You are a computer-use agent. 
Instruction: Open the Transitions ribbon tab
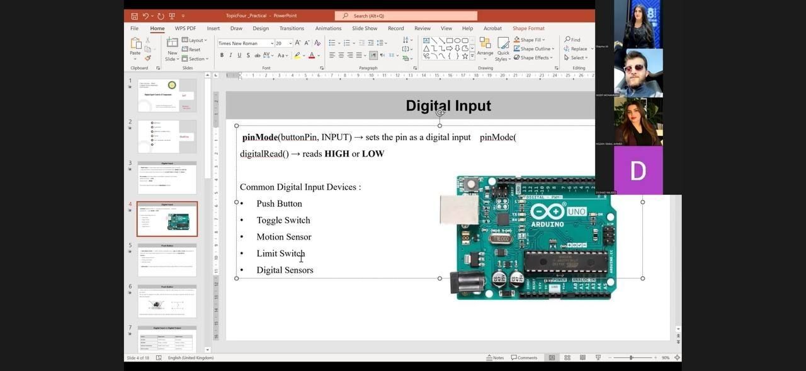point(292,28)
